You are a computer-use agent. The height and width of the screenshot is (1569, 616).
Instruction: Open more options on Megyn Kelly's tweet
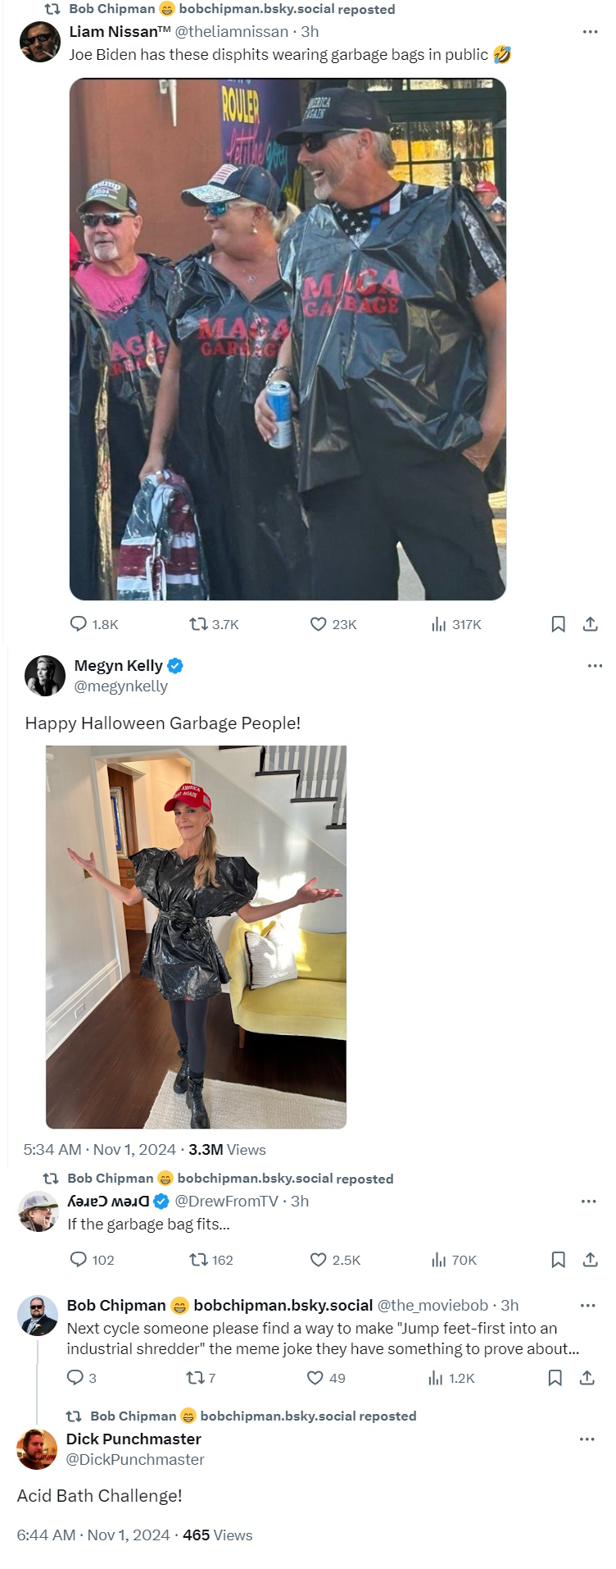(x=595, y=666)
